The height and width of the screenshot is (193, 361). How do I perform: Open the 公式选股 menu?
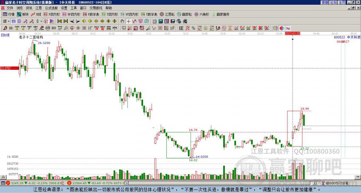51,8
